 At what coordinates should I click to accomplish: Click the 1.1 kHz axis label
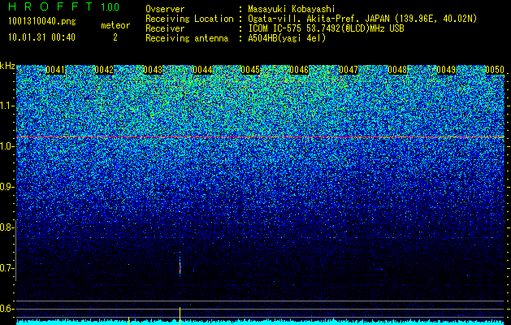pyautogui.click(x=6, y=106)
